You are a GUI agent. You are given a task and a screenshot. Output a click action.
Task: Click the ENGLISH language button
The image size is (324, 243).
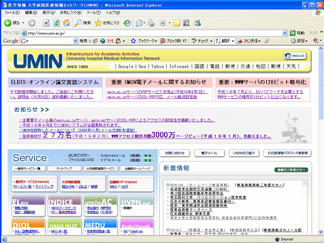[x=295, y=56]
